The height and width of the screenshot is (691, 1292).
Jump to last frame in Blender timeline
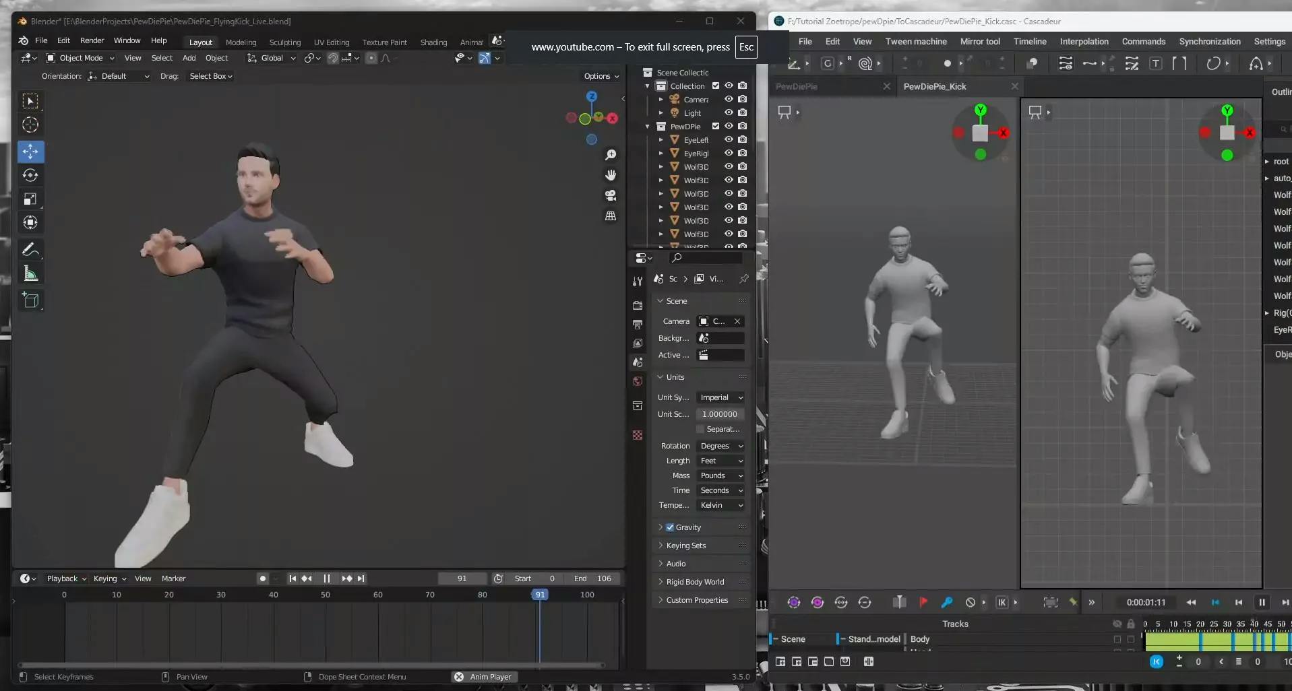click(361, 579)
